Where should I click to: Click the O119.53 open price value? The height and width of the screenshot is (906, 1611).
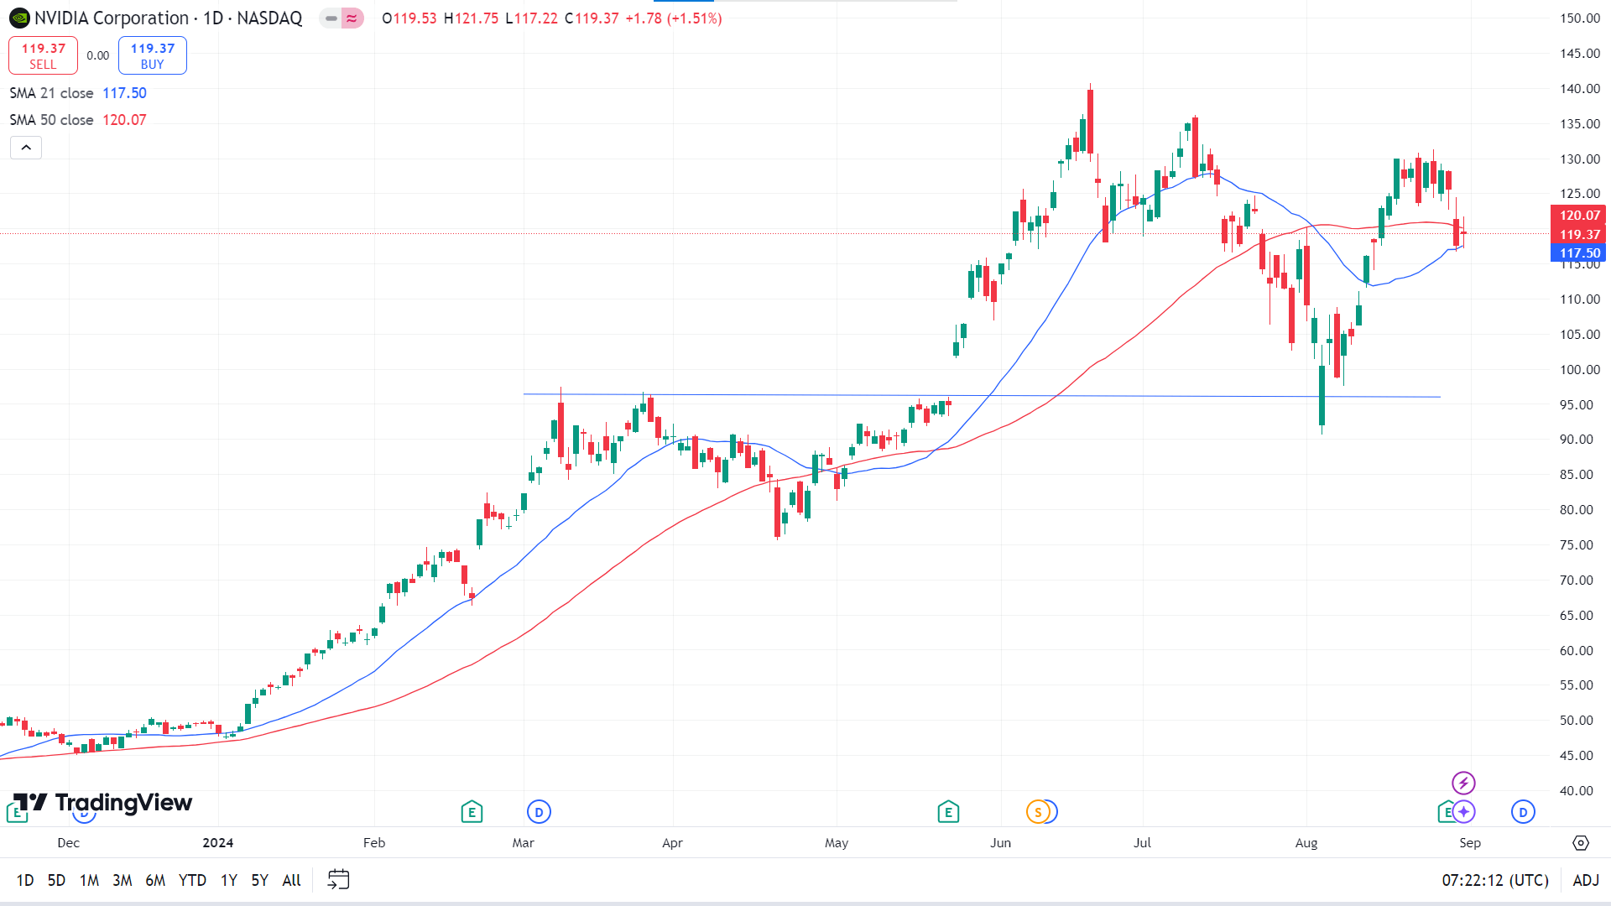[x=409, y=18]
